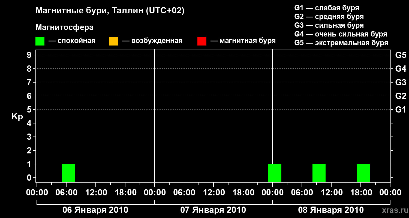The width and height of the screenshot is (409, 218).
Task: Click the '12:00' tick label under 06 January
Action: pyautogui.click(x=96, y=193)
